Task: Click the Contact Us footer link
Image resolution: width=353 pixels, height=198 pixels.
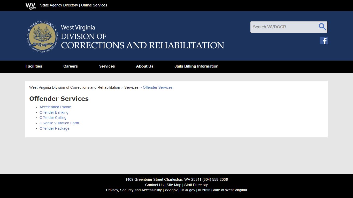Action: tap(154, 185)
